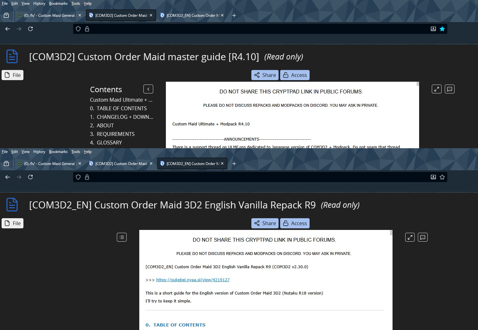
Task: Remove the bookmark using the filled star in top window
Action: coord(442,29)
